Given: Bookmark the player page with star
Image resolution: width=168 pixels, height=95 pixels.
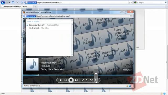Looking at the screenshot, I should (x=131, y=16).
